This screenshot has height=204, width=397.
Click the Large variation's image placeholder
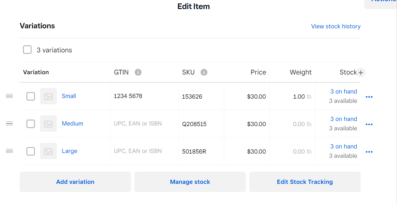[48, 151]
